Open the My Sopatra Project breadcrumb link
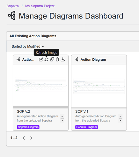Screen dimensions: 139x157 point(40,6)
